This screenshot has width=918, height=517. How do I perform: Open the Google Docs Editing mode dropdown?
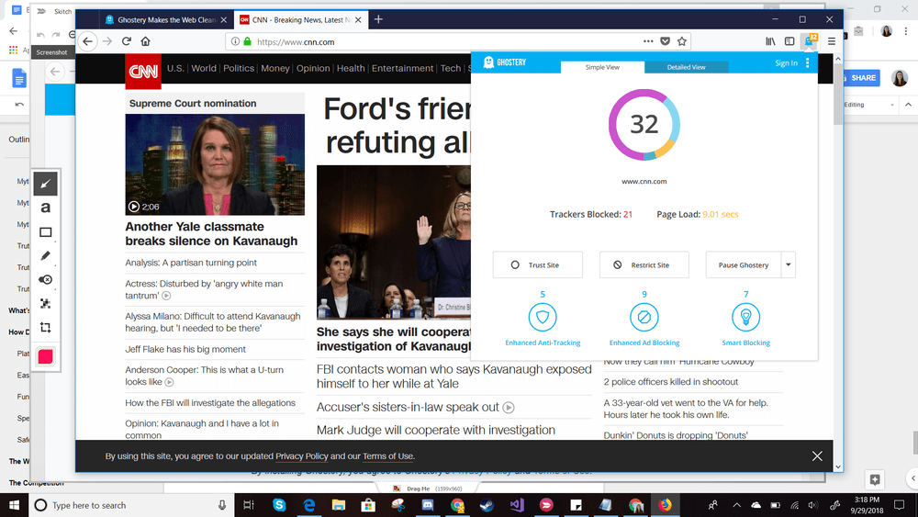pos(869,105)
